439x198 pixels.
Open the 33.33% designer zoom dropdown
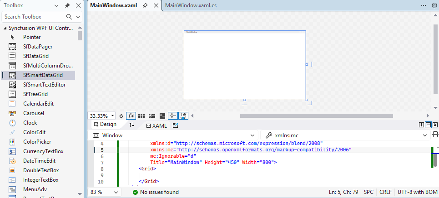point(112,116)
